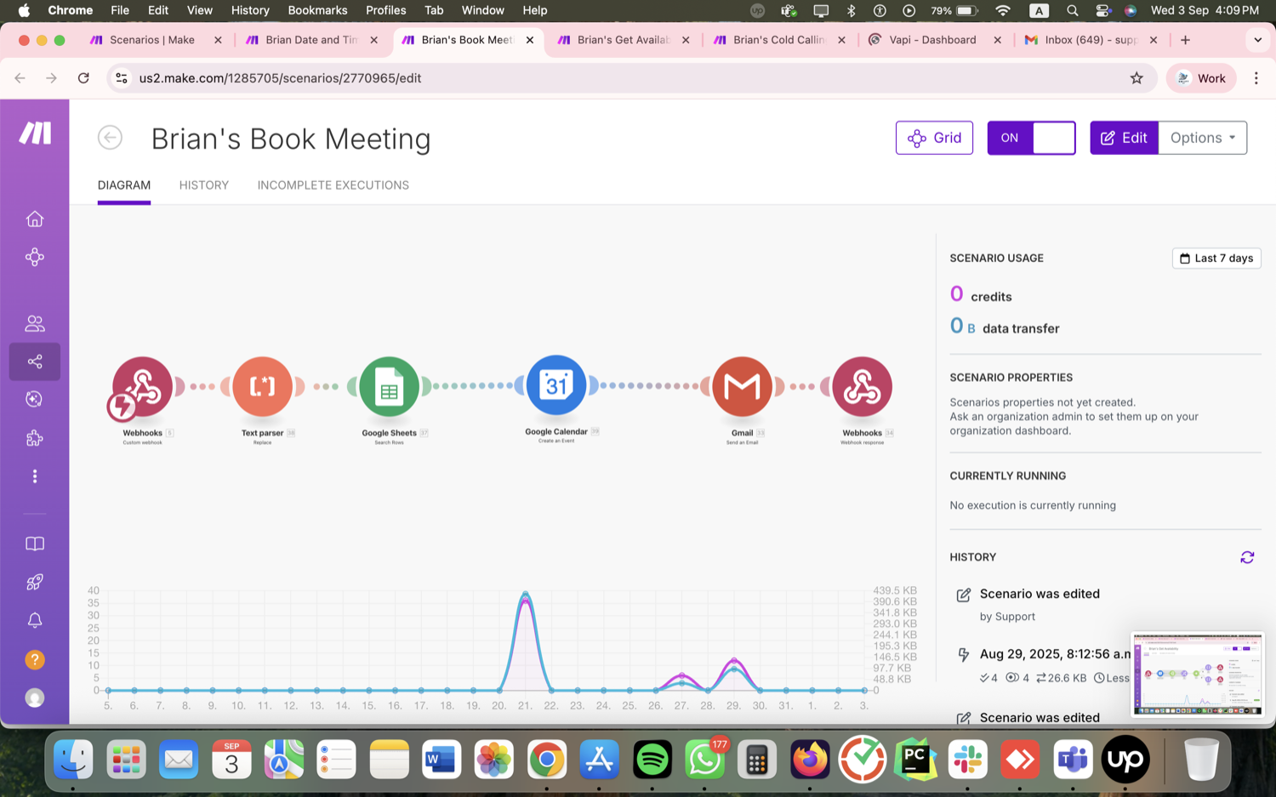Switch to Scenarios | Make browser tab
The height and width of the screenshot is (797, 1276).
pyautogui.click(x=153, y=40)
